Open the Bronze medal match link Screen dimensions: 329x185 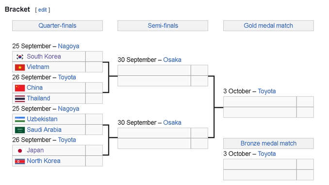click(x=268, y=143)
